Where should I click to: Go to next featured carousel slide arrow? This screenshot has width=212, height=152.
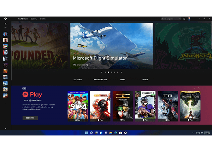121,72
